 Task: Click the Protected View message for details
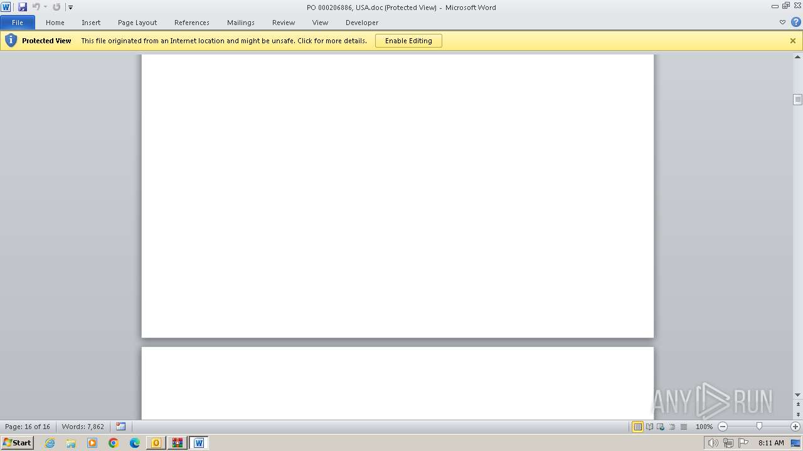(x=224, y=41)
